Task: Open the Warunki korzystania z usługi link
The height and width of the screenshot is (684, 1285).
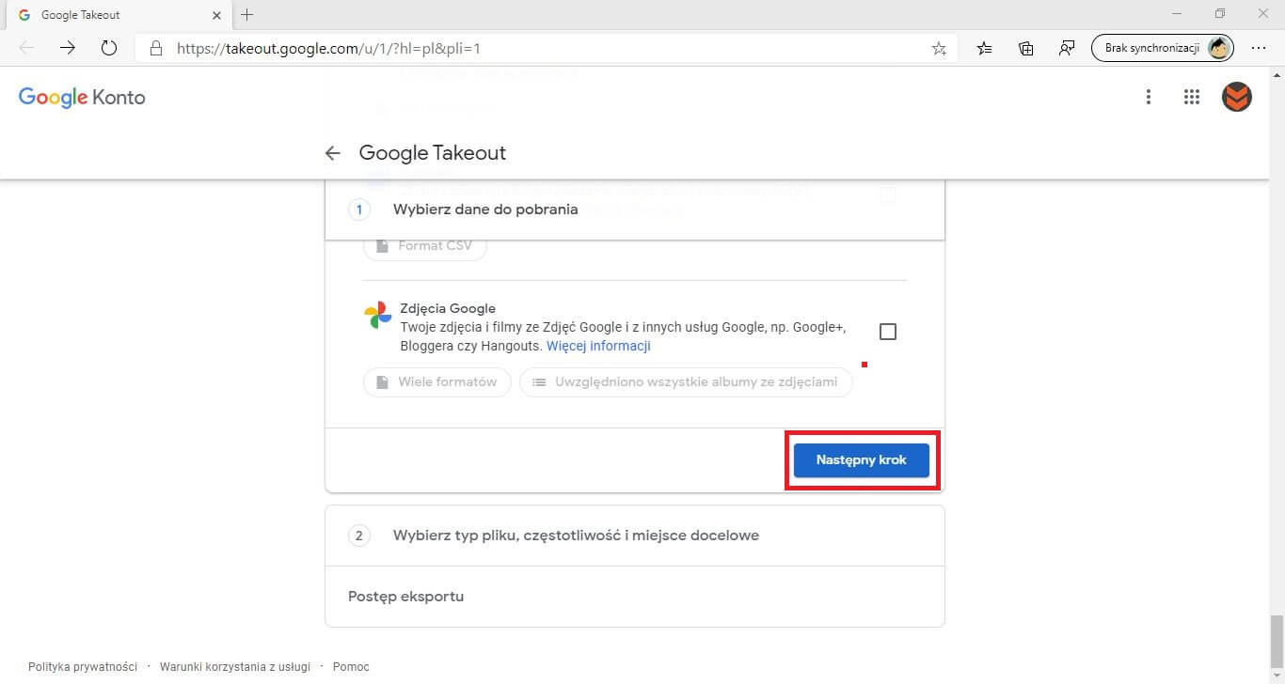Action: (235, 667)
